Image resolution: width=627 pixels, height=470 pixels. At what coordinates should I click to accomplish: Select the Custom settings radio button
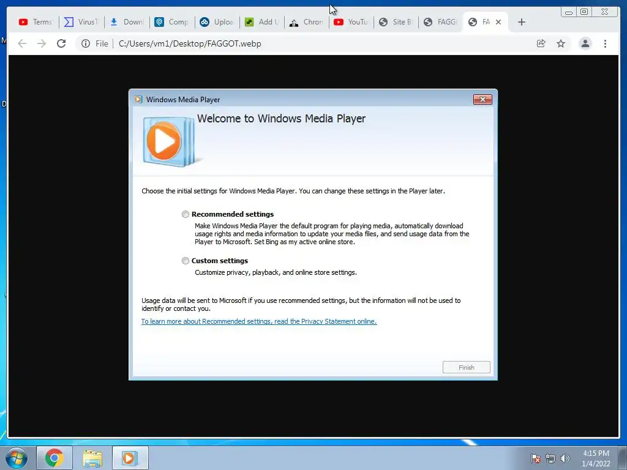[185, 261]
